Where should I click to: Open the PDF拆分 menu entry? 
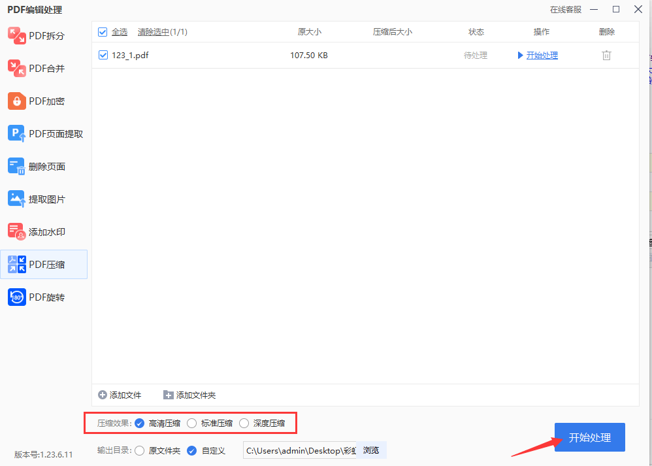[44, 36]
